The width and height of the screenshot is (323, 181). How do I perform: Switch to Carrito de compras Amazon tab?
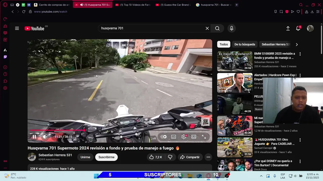click(x=52, y=5)
